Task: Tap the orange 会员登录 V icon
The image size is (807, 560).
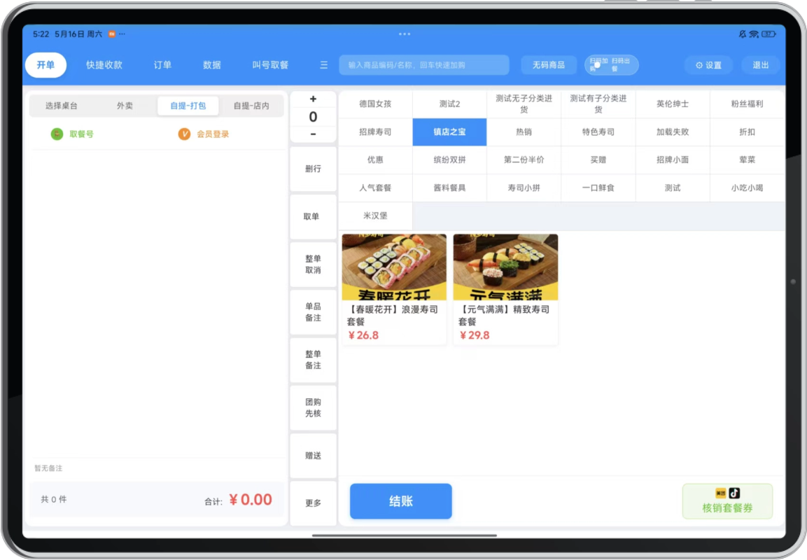Action: 184,134
